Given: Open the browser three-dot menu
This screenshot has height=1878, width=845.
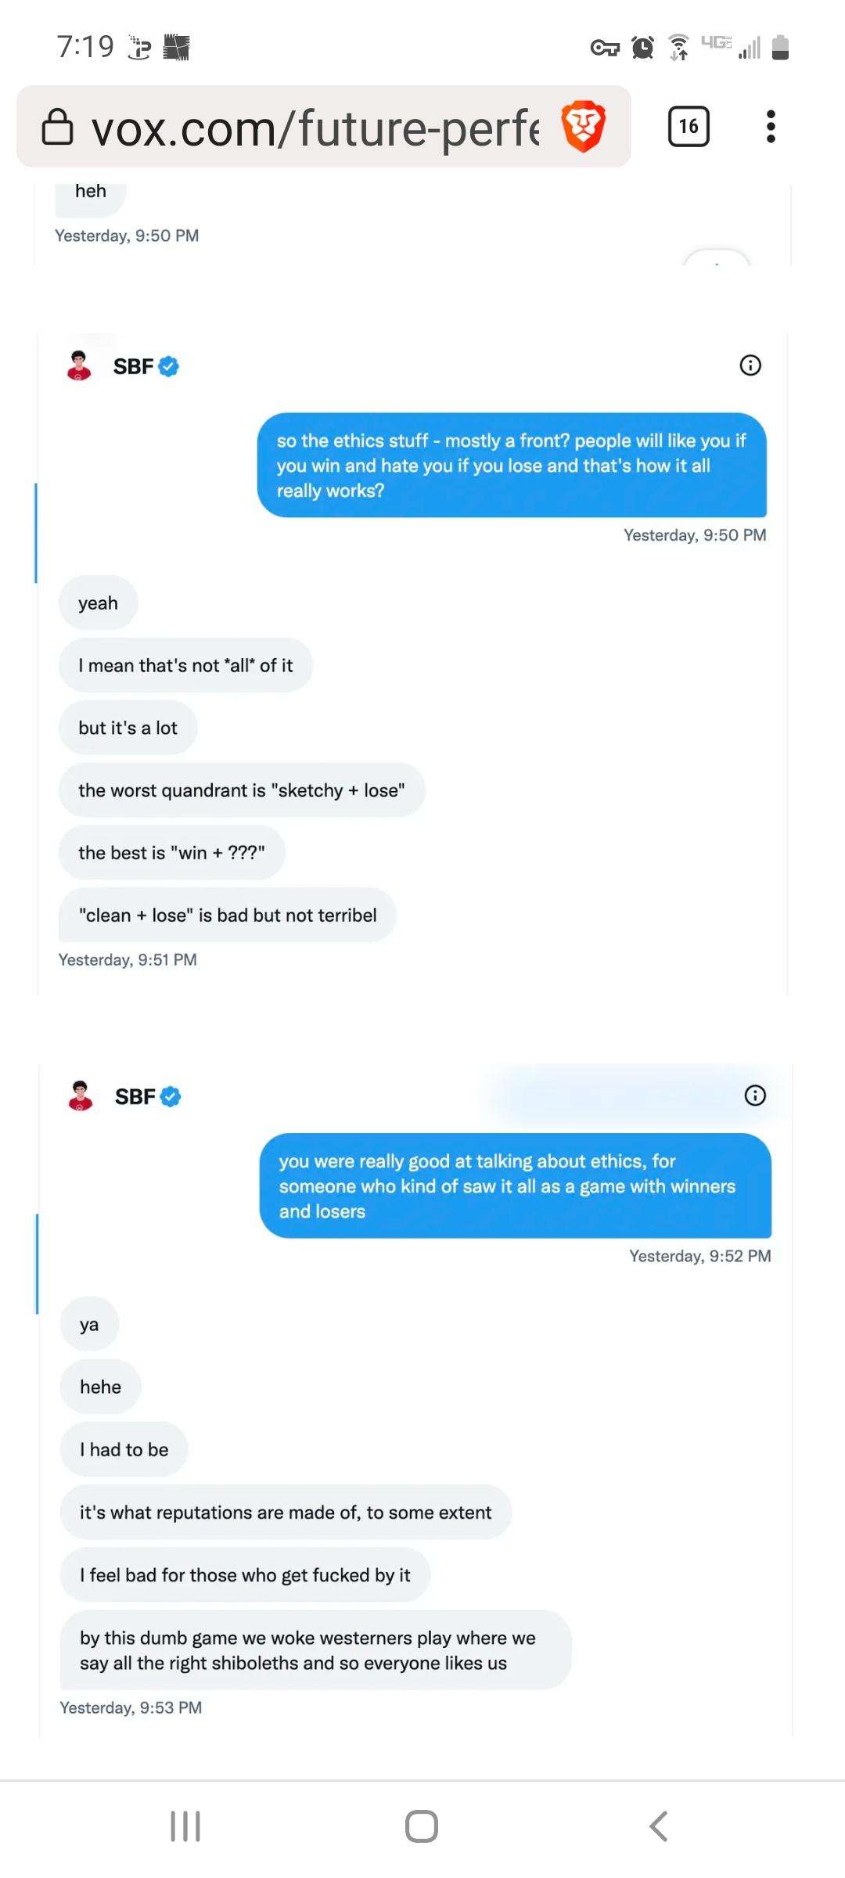Looking at the screenshot, I should click(x=771, y=126).
